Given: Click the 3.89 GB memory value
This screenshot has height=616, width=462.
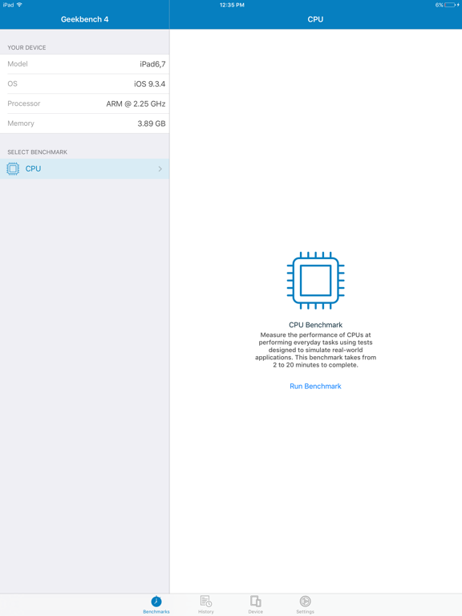Looking at the screenshot, I should [x=152, y=124].
